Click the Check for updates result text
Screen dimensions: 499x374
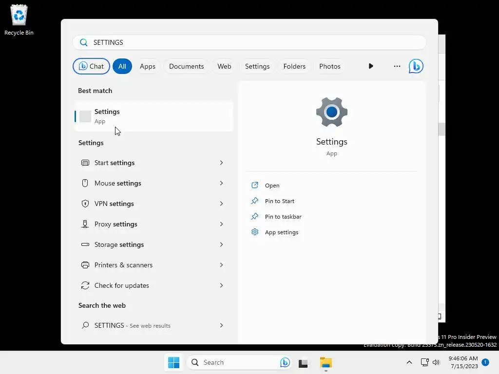(x=121, y=285)
